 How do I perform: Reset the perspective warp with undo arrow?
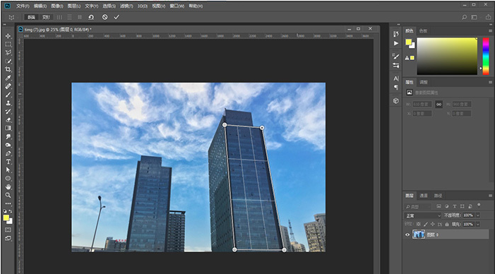point(91,18)
